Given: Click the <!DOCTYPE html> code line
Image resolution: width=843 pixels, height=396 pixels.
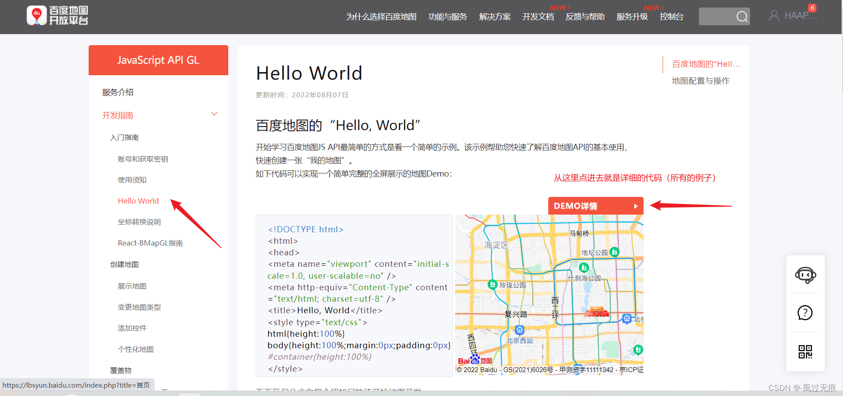Looking at the screenshot, I should (306, 229).
